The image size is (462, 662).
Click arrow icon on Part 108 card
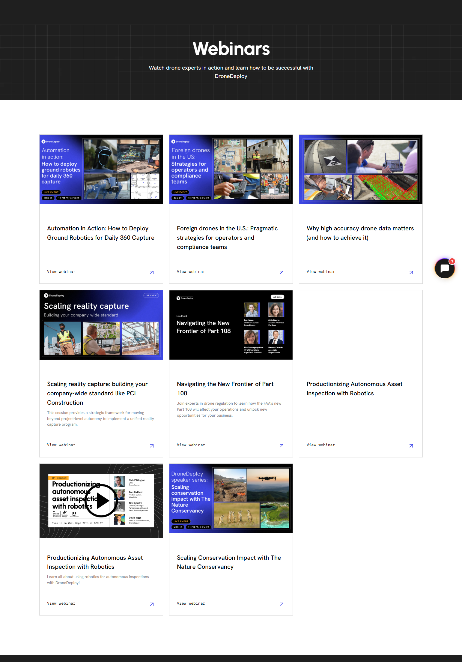[x=282, y=446]
